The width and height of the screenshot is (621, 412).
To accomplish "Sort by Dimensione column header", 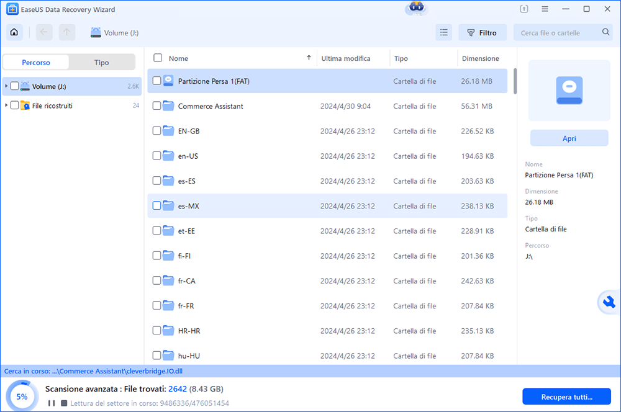I will point(481,58).
